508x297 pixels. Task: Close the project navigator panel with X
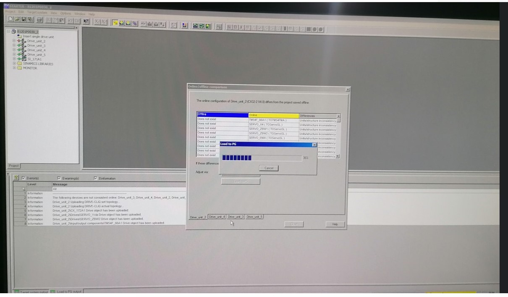pos(76,28)
